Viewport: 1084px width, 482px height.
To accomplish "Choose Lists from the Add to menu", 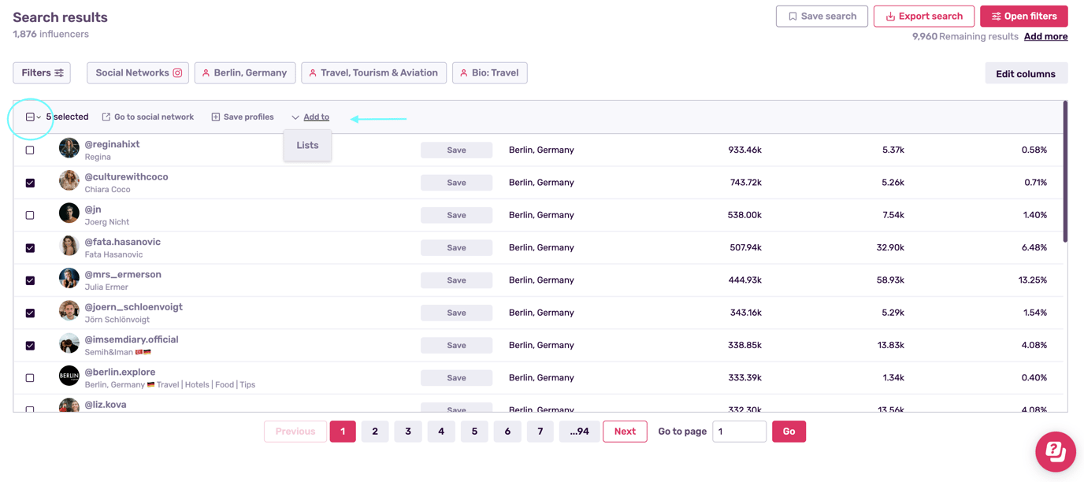I will pos(307,145).
